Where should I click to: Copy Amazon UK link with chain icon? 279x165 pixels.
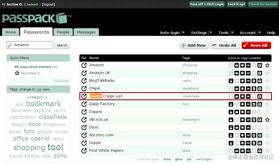click(x=248, y=73)
